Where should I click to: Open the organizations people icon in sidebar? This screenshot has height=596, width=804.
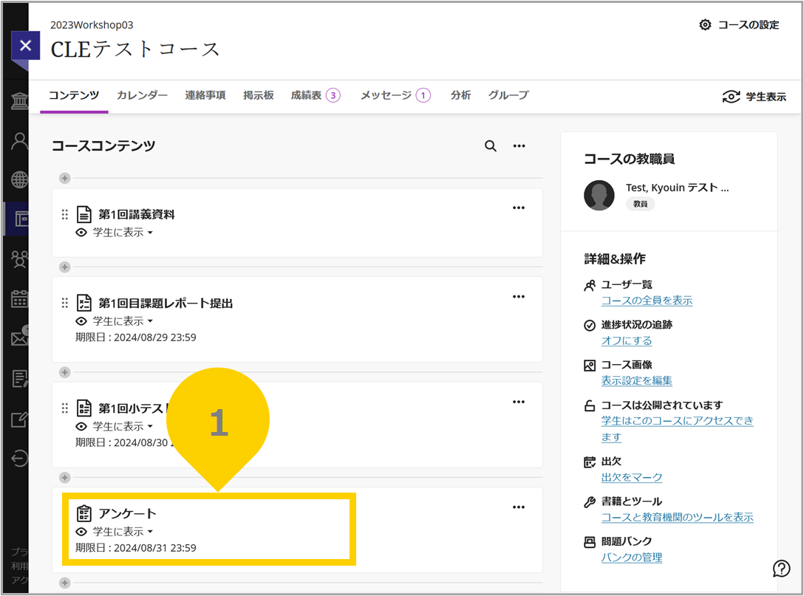[19, 259]
